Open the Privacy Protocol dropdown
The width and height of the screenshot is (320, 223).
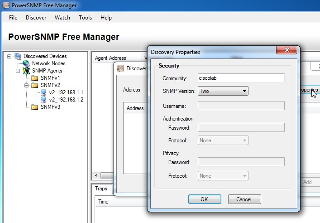[223, 176]
